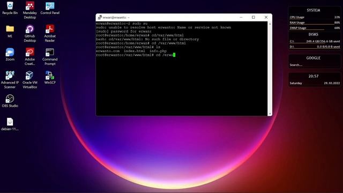The height and width of the screenshot is (193, 343).
Task: Open Adobe Creative Cloud shortcut
Action: pyautogui.click(x=30, y=57)
